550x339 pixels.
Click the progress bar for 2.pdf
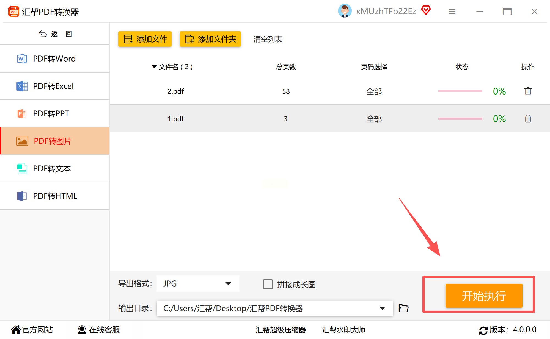460,91
